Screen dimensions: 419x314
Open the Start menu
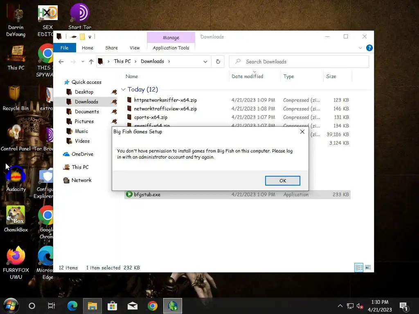pyautogui.click(x=11, y=306)
